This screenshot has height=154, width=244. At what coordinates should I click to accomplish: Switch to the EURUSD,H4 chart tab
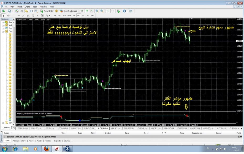[36, 129]
